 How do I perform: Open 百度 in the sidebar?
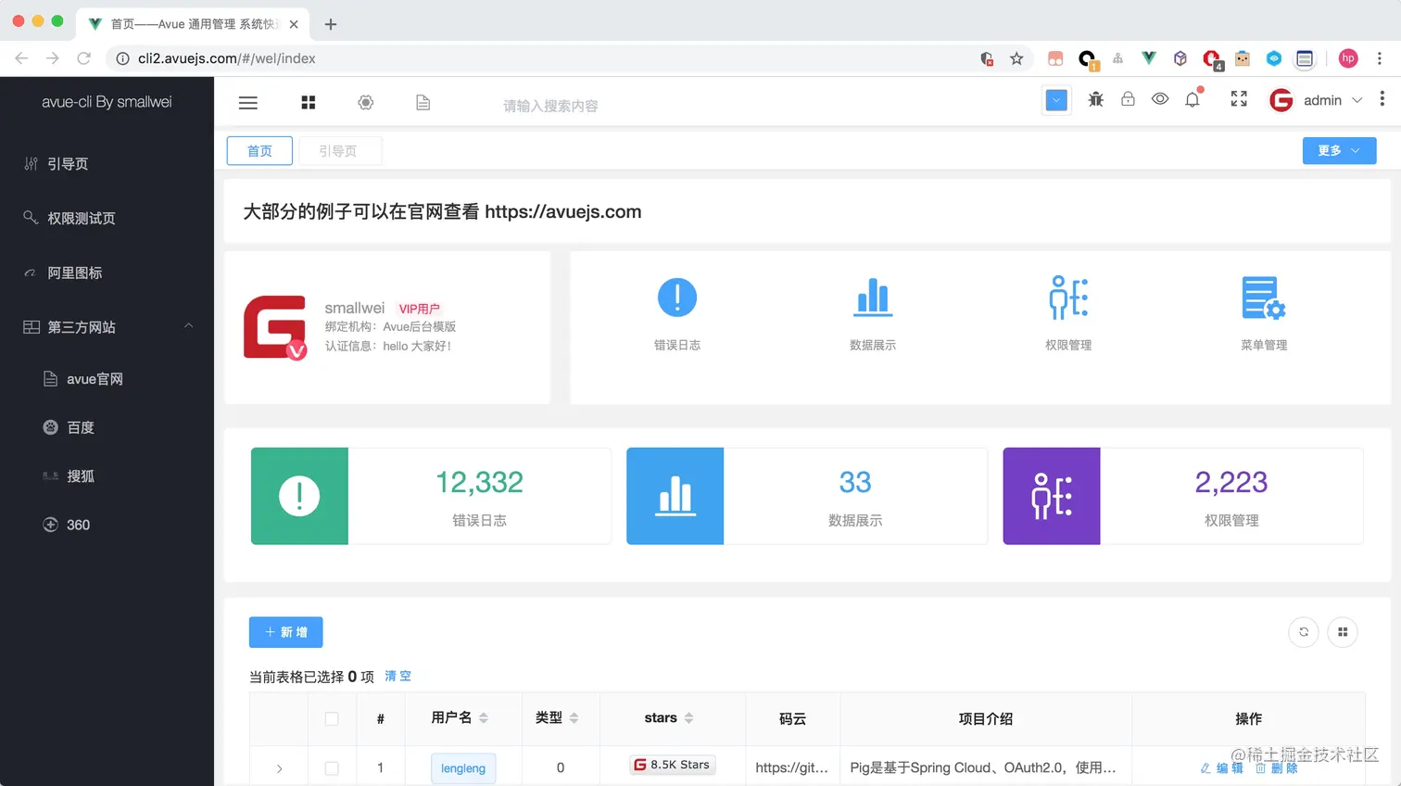(107, 427)
